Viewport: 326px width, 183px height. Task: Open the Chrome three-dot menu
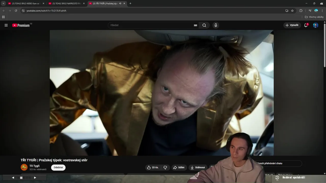tap(322, 11)
